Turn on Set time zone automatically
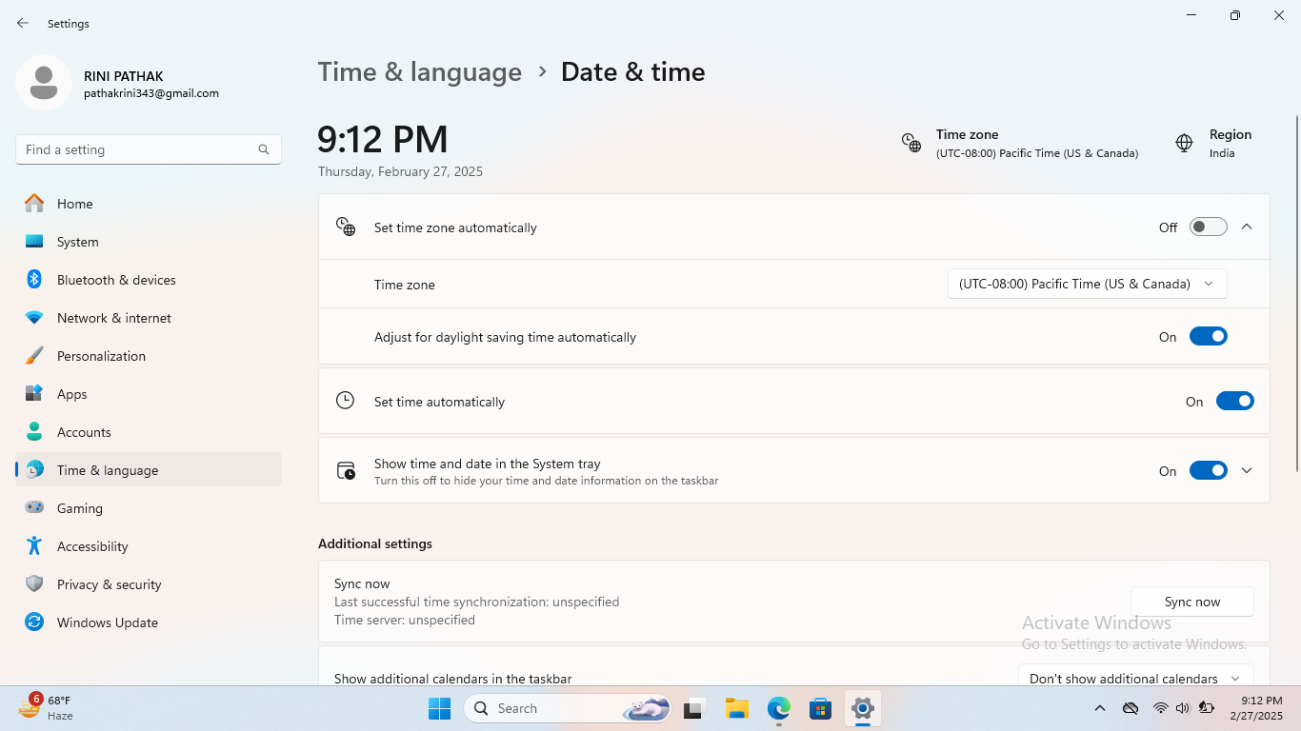The image size is (1301, 731). [1208, 227]
